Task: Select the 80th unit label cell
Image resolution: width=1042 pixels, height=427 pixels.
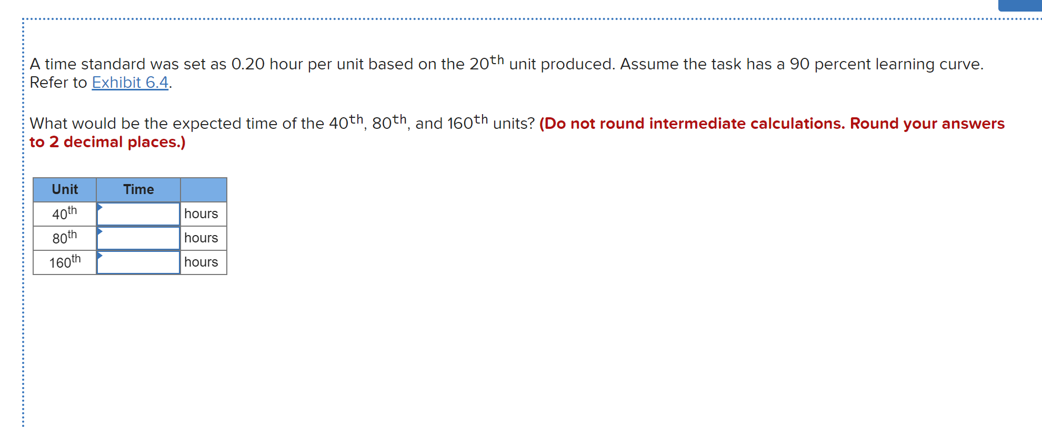Action: tap(64, 238)
